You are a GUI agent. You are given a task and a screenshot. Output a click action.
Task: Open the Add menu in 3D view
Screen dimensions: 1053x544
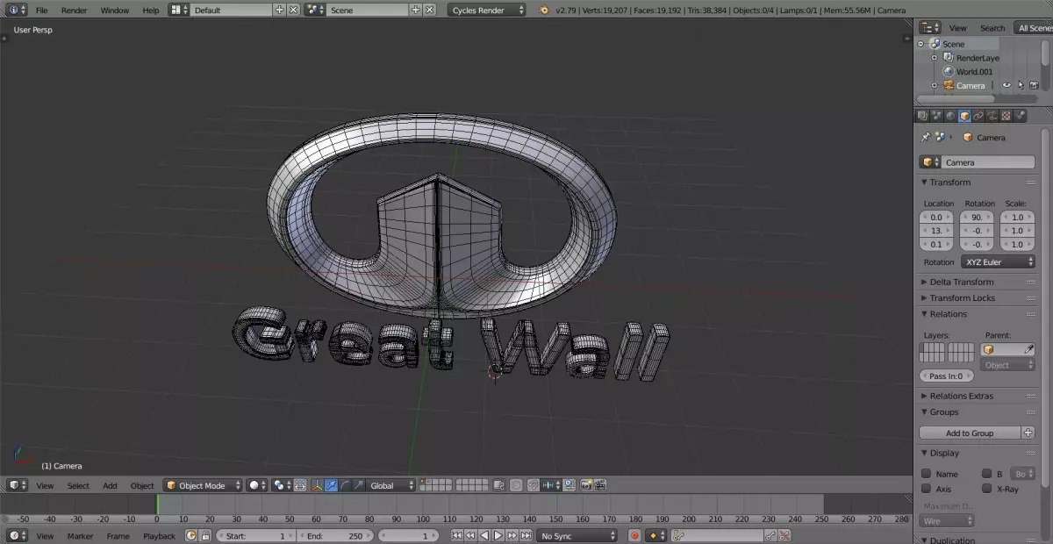[110, 485]
